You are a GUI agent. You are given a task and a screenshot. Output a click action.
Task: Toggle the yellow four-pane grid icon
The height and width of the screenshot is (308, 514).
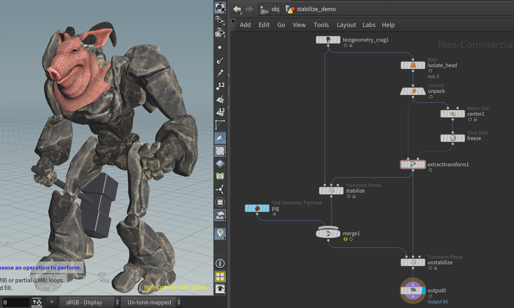(x=220, y=277)
